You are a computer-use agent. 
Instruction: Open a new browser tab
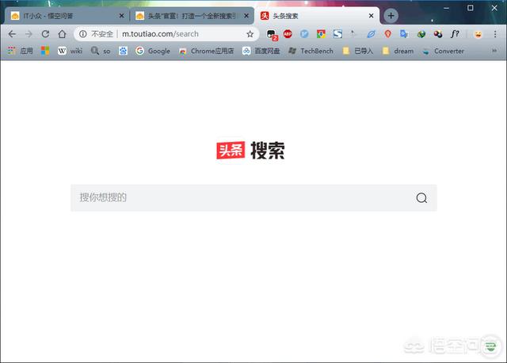coord(391,16)
